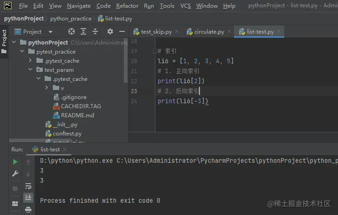
Task: Click 'Process finished with exit code 0' text
Action: [100, 200]
